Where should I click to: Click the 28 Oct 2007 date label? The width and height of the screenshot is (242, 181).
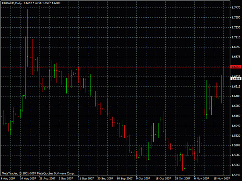pos(183,178)
